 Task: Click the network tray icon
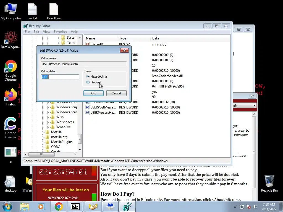pos(242,207)
